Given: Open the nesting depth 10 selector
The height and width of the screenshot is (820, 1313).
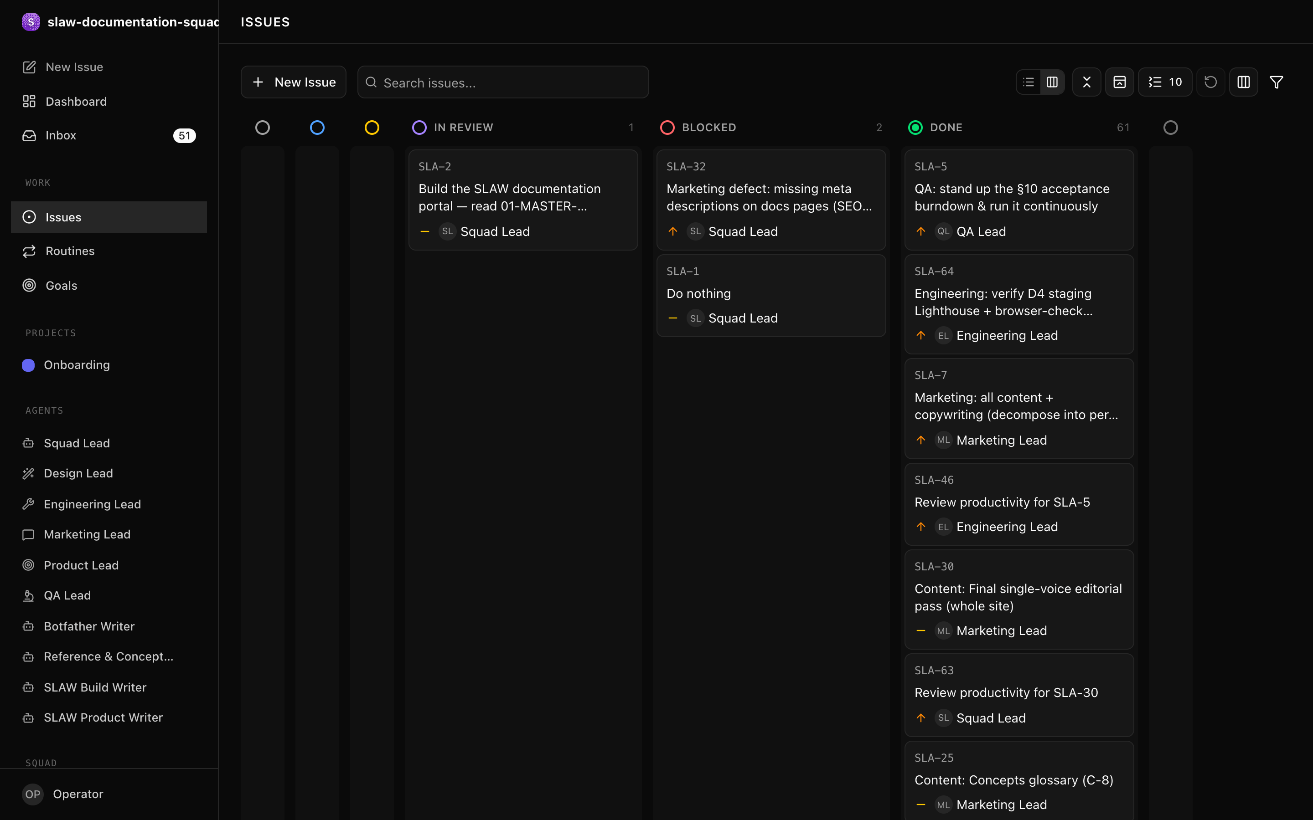Looking at the screenshot, I should pyautogui.click(x=1165, y=82).
